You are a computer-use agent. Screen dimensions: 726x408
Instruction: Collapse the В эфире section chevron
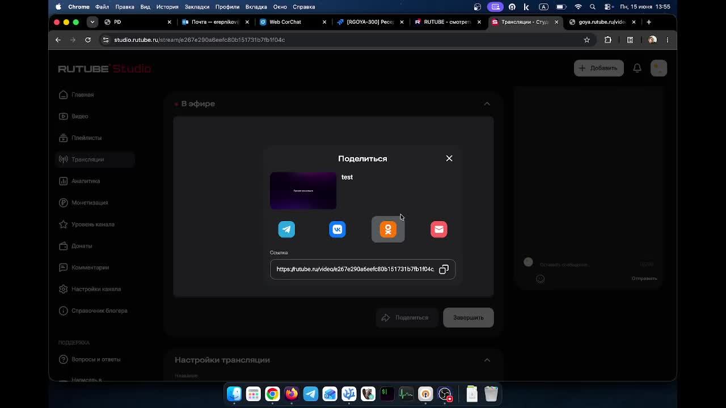pyautogui.click(x=487, y=104)
